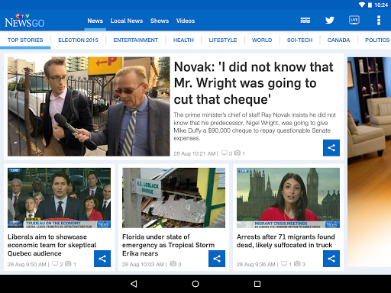
Task: Share the migrants truck arrests story
Action: coord(331,259)
